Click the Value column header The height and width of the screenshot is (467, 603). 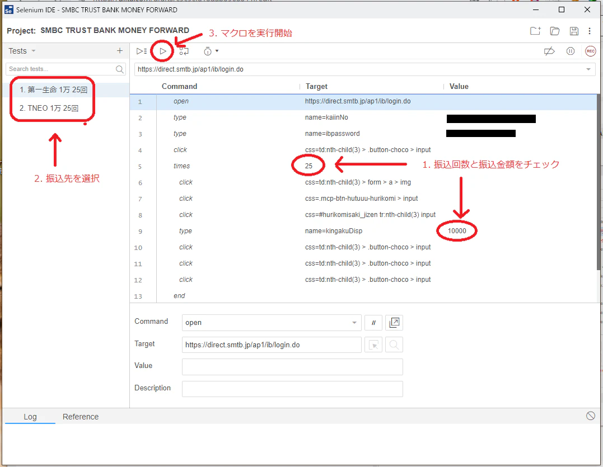coord(459,87)
